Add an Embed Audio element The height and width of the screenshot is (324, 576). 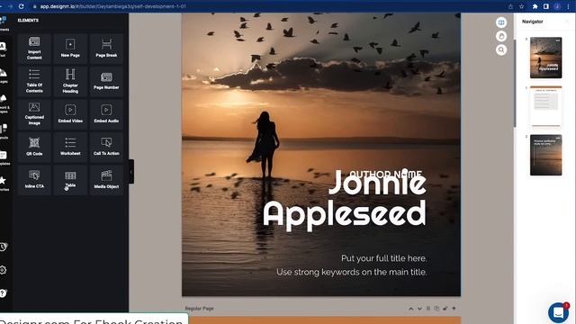[x=106, y=114]
